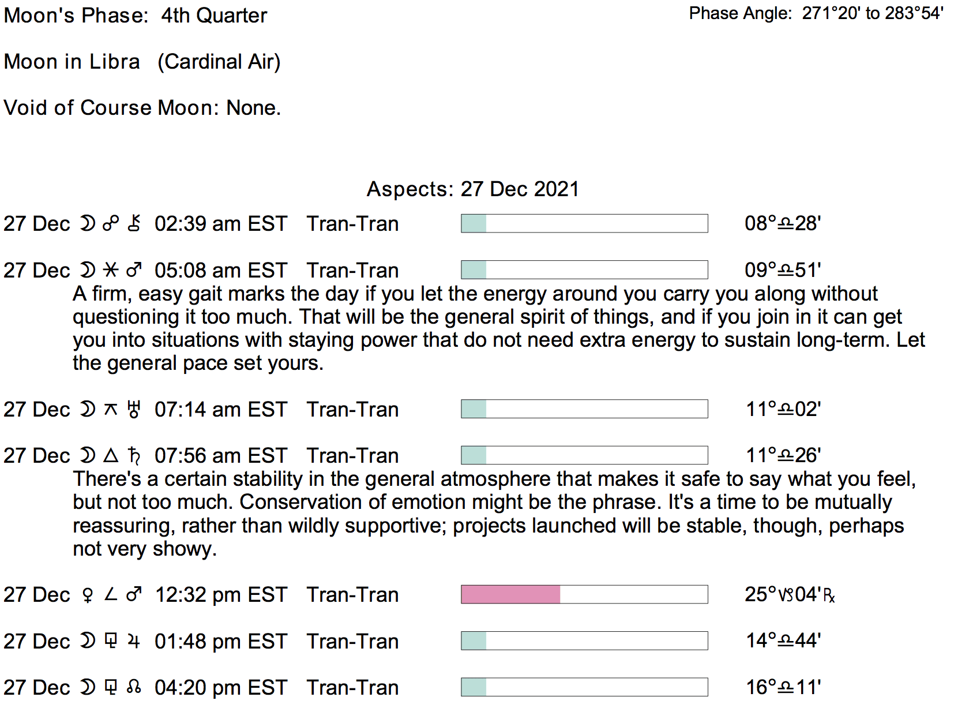
Task: Click the "Void of Course Moon: None." line
Action: tap(142, 108)
